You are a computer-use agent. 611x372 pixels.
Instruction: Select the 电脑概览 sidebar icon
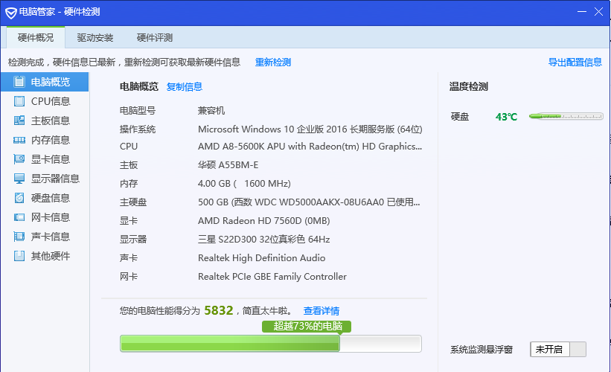click(x=19, y=82)
